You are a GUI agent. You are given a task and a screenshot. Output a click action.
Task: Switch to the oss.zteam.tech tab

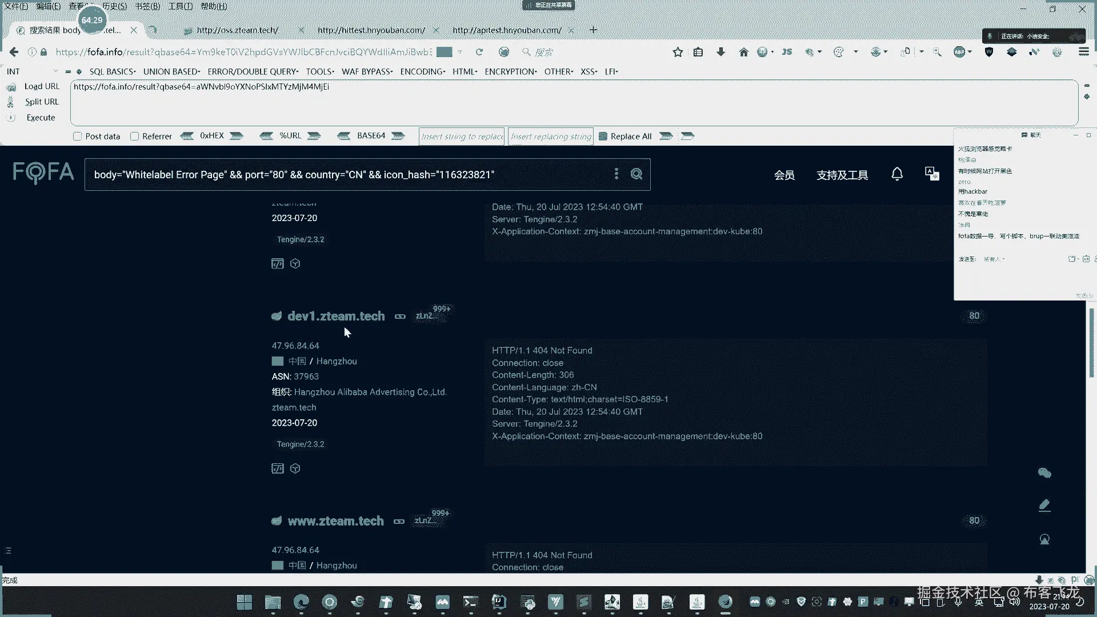(237, 30)
